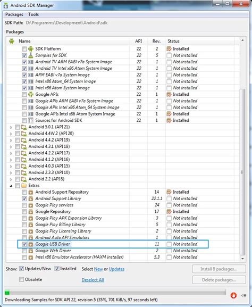Uncheck the Samples for SDK checkbox
Viewport: 252px width, 307px height.
24,55
